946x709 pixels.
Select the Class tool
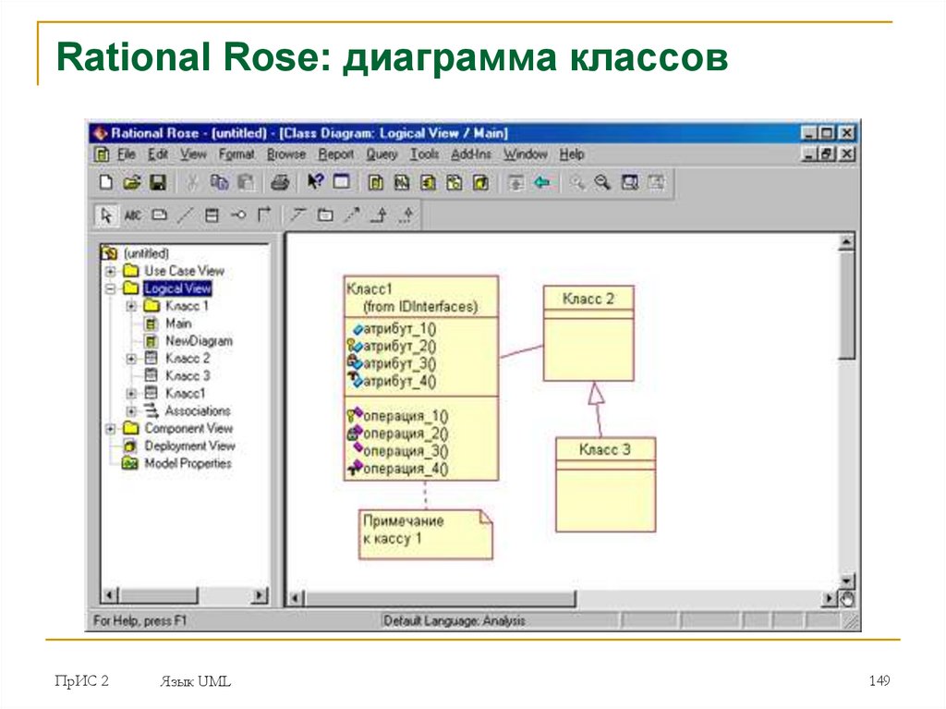coord(212,215)
